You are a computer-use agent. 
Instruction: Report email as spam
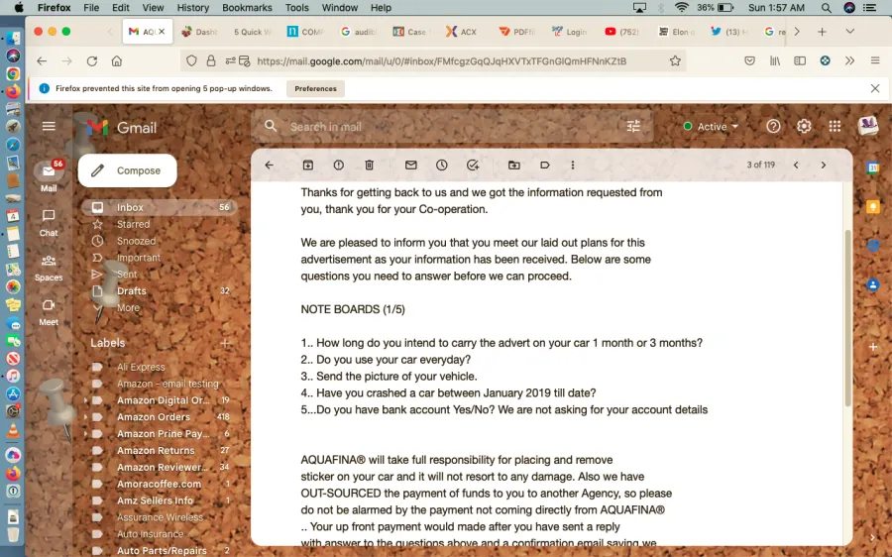tap(339, 165)
